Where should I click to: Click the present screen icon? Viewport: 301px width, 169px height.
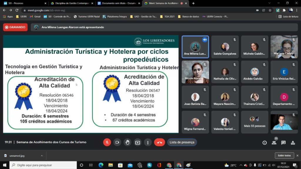point(138,142)
